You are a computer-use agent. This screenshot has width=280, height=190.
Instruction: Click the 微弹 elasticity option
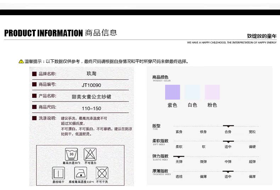pyautogui.click(x=203, y=162)
